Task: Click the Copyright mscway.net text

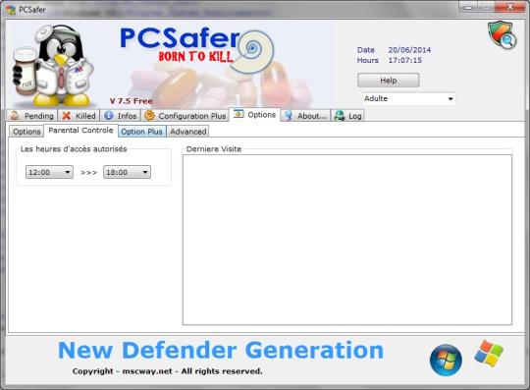Action: 167,371
